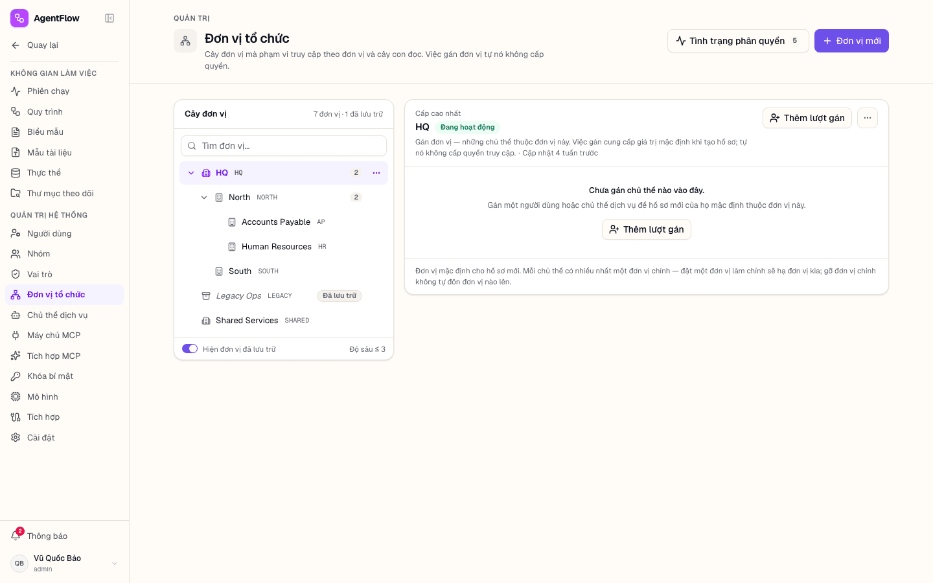
Task: Collapse the North node chevron
Action: coord(204,198)
